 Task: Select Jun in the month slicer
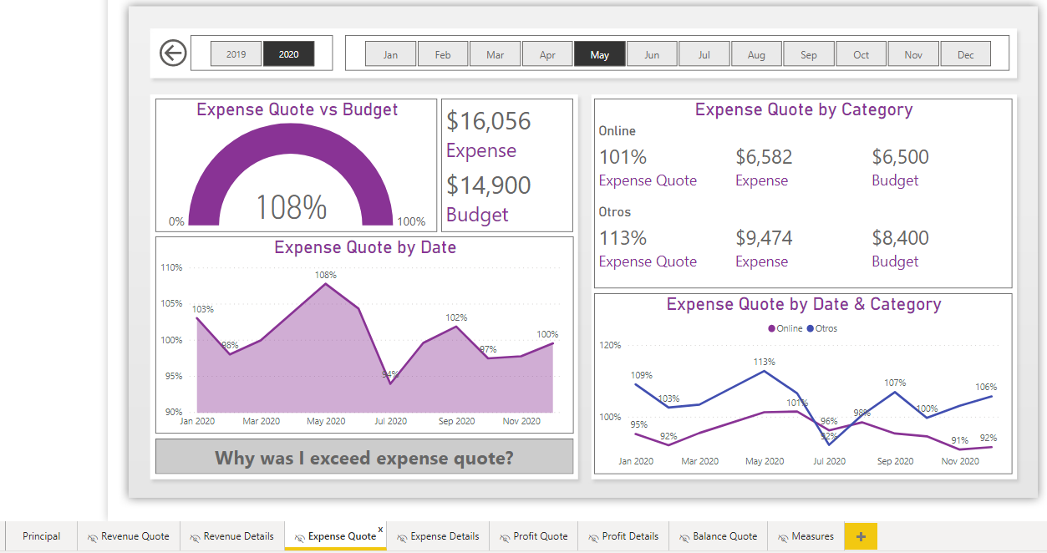pyautogui.click(x=651, y=53)
